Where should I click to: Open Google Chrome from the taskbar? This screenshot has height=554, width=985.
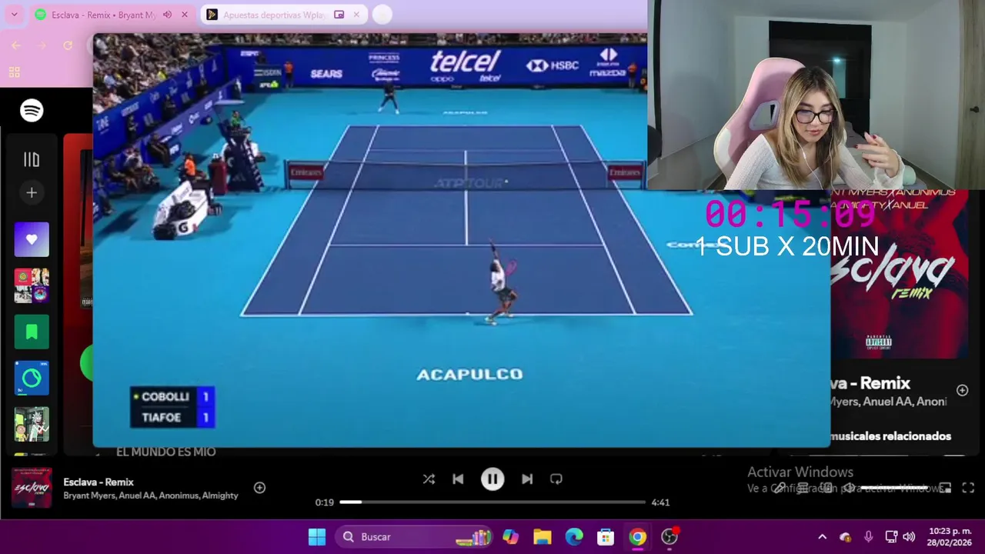(638, 537)
